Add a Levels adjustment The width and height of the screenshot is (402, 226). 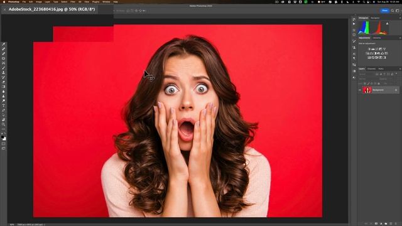(x=372, y=49)
